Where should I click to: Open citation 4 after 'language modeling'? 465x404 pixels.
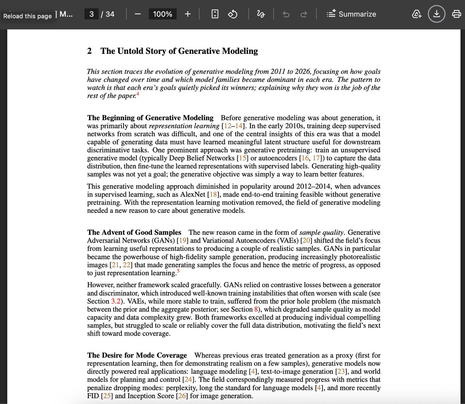click(253, 371)
